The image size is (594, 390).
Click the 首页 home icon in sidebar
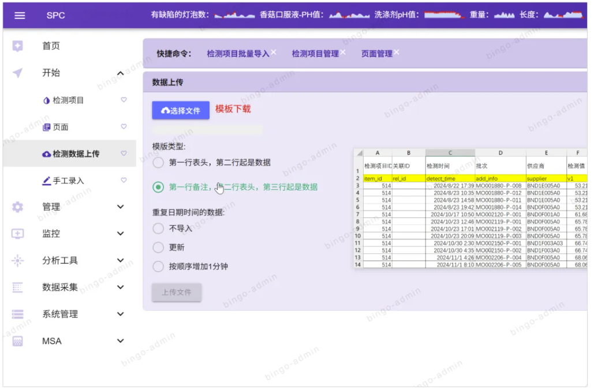(x=18, y=46)
